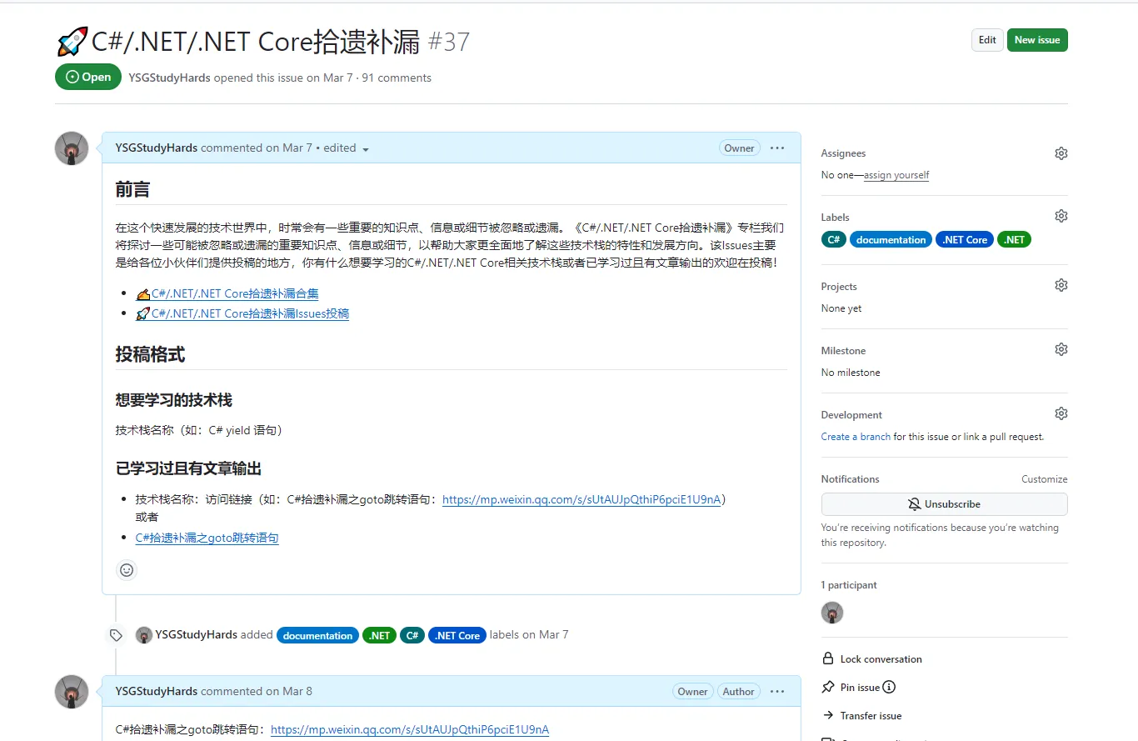This screenshot has width=1138, height=741.
Task: Click the documentation label in the sidebar
Action: pyautogui.click(x=891, y=239)
